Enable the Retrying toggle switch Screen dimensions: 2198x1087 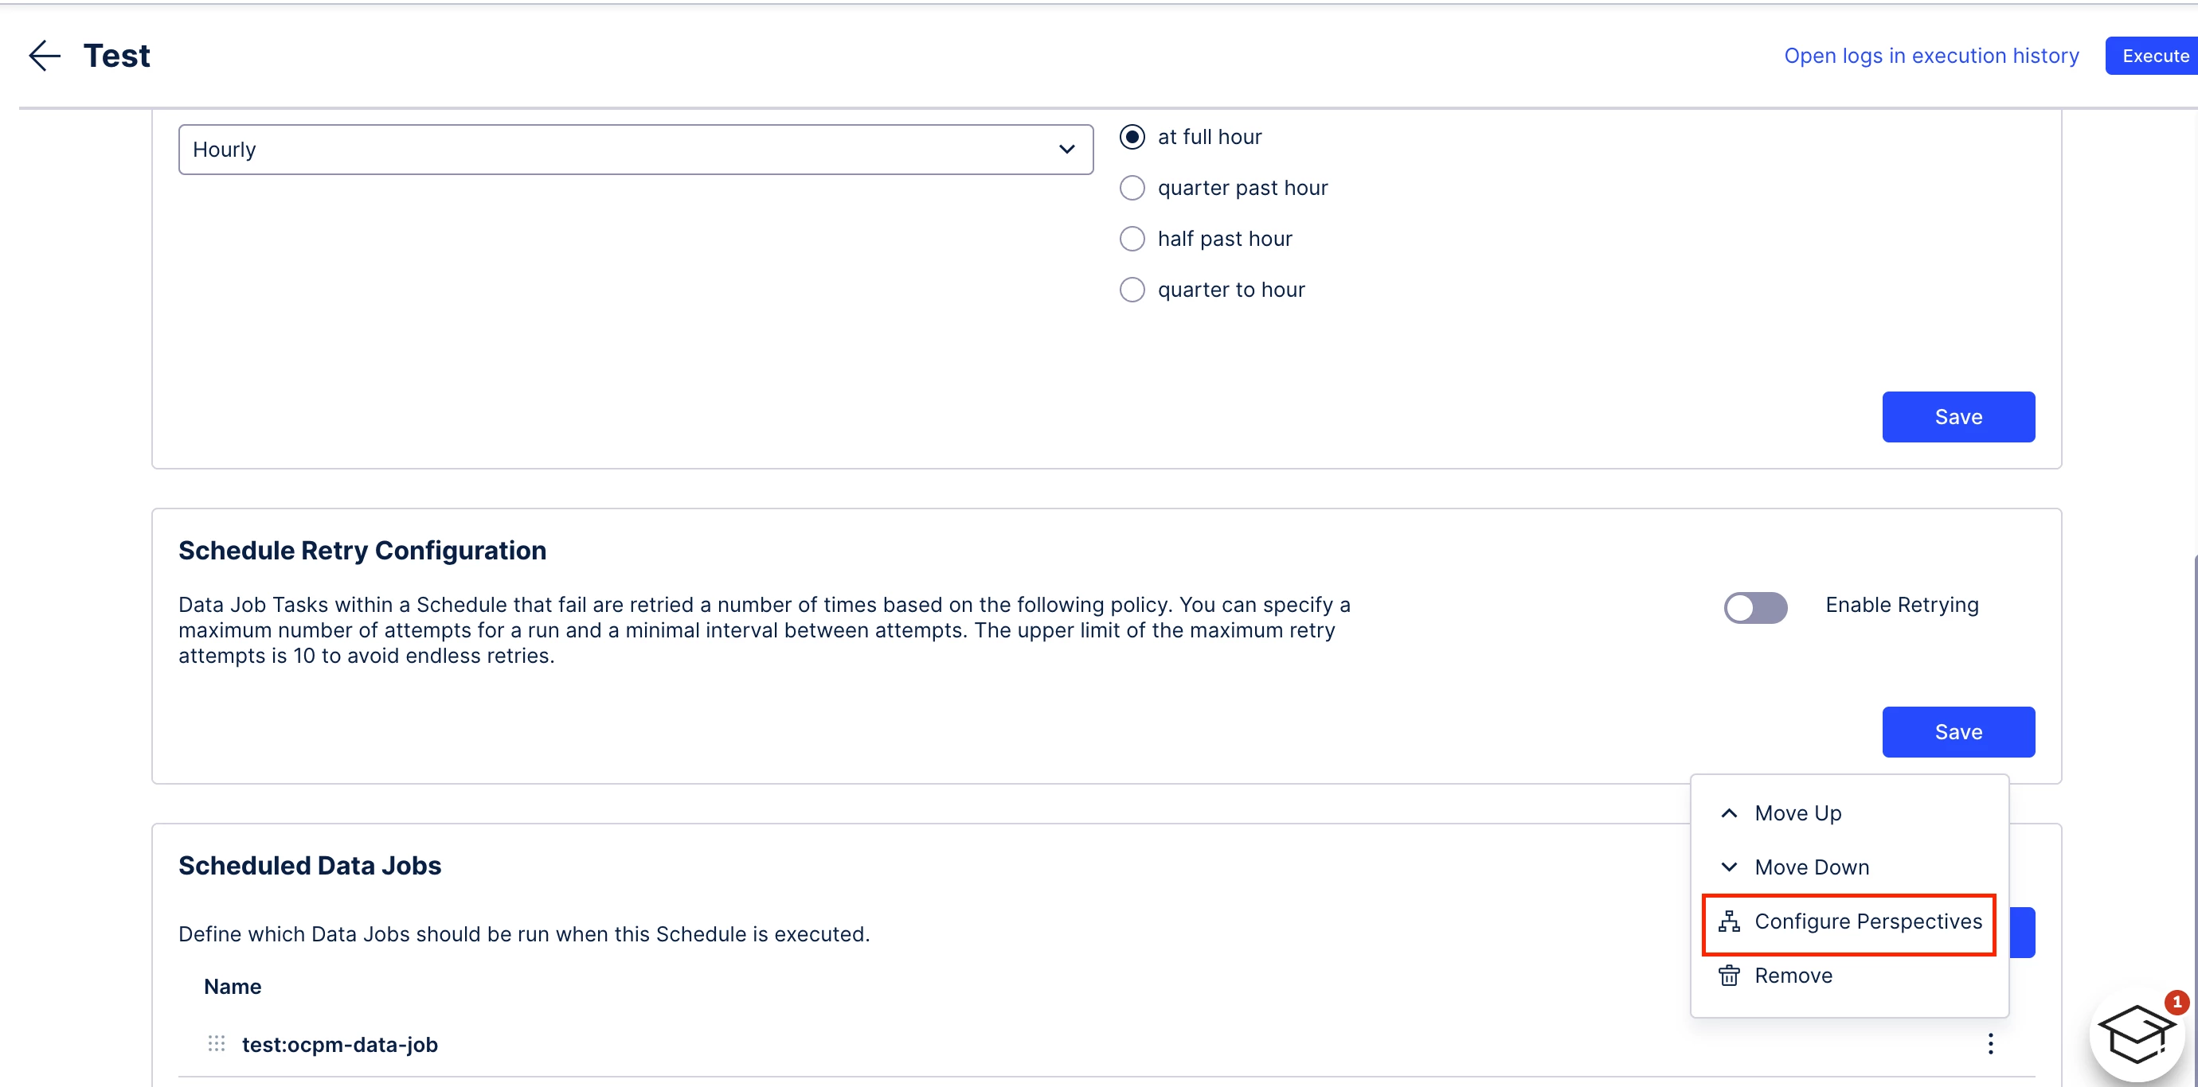(1754, 607)
